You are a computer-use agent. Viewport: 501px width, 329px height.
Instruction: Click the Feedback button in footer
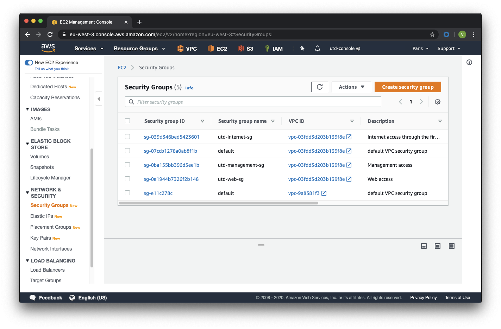point(46,298)
